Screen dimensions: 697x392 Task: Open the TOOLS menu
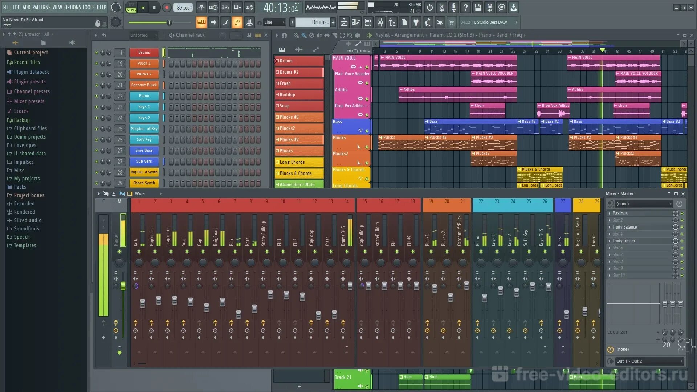[88, 7]
